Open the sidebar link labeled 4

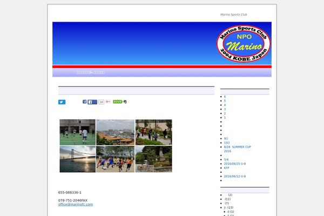(225, 105)
